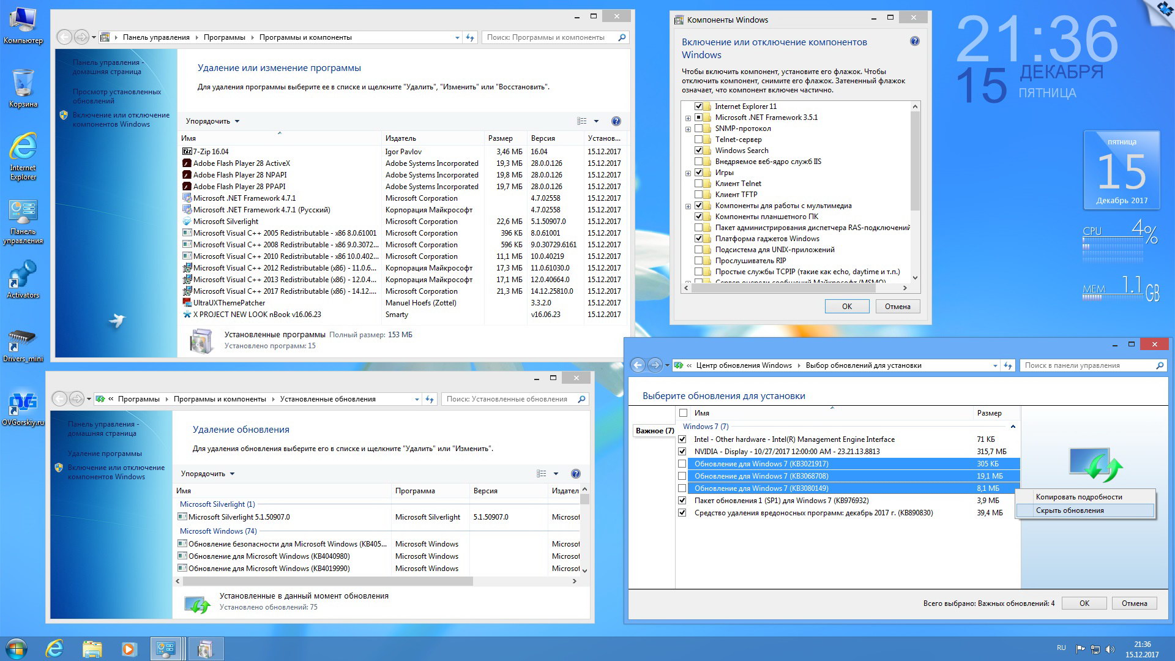Expand the Microsoft .NET Framework 3.5.1 node
The width and height of the screenshot is (1175, 661).
tap(688, 118)
